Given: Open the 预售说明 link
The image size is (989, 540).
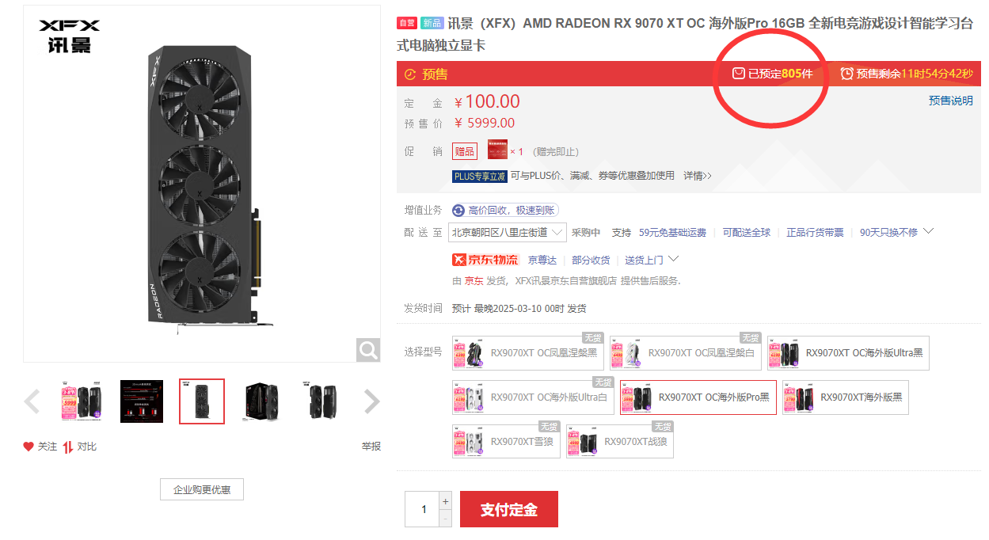Looking at the screenshot, I should pos(951,101).
